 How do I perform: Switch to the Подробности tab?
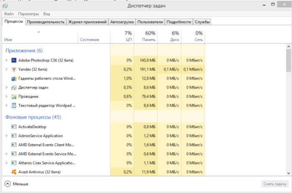[x=179, y=22]
